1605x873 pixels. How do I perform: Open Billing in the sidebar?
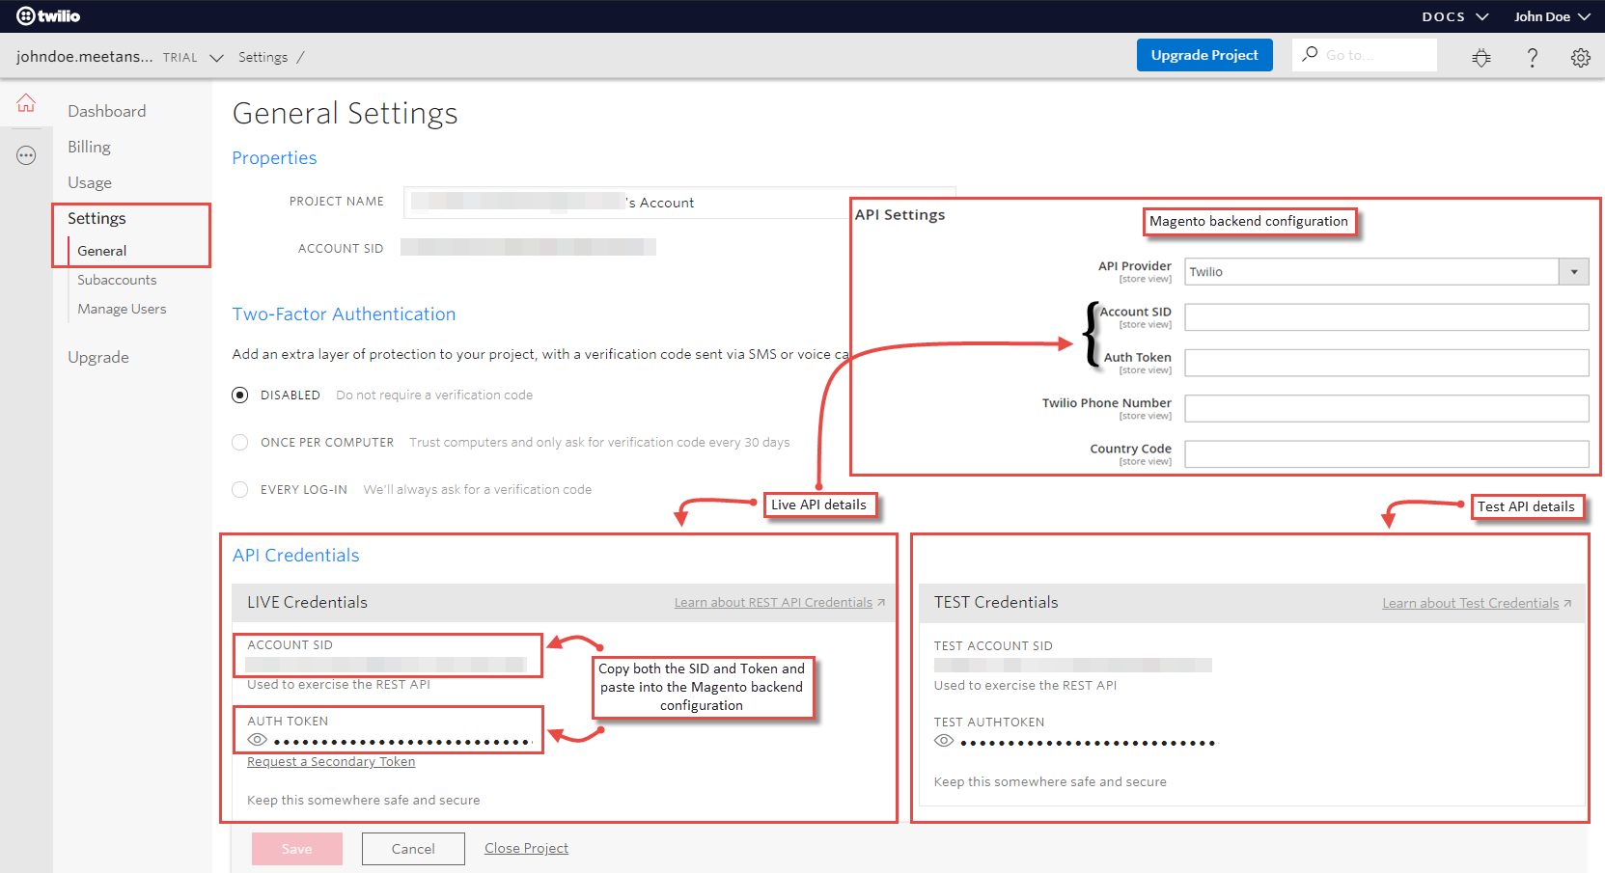point(89,147)
